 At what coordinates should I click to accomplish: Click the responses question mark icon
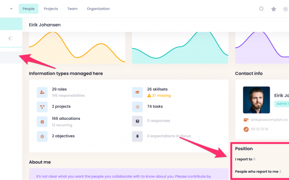click(137, 121)
